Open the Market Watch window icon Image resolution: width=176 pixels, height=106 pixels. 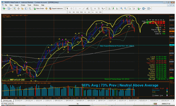(x=15, y=8)
